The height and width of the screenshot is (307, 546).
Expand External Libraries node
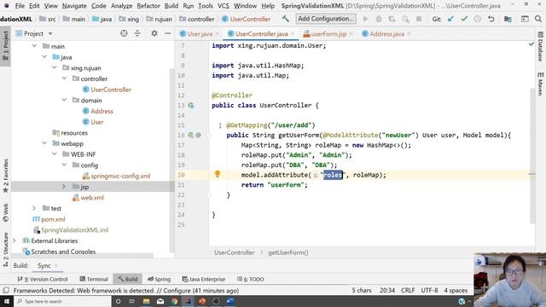point(15,240)
